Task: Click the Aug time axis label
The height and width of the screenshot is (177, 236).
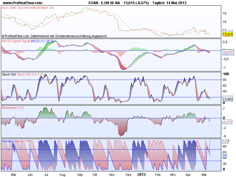Action: click(x=62, y=175)
